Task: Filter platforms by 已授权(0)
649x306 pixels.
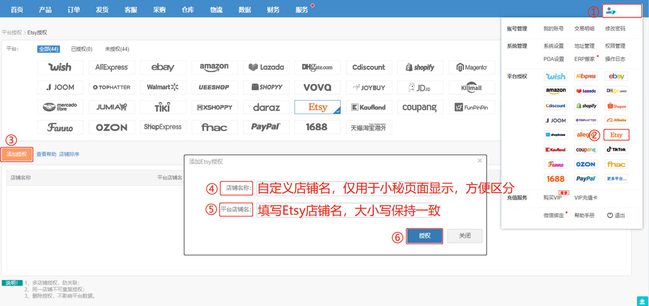Action: 82,49
